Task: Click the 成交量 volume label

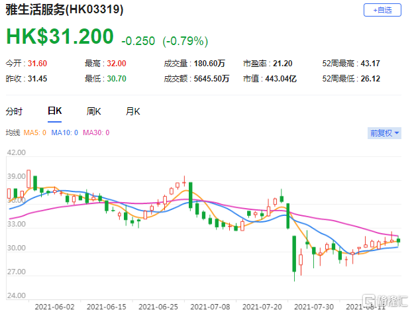Action: click(x=176, y=64)
